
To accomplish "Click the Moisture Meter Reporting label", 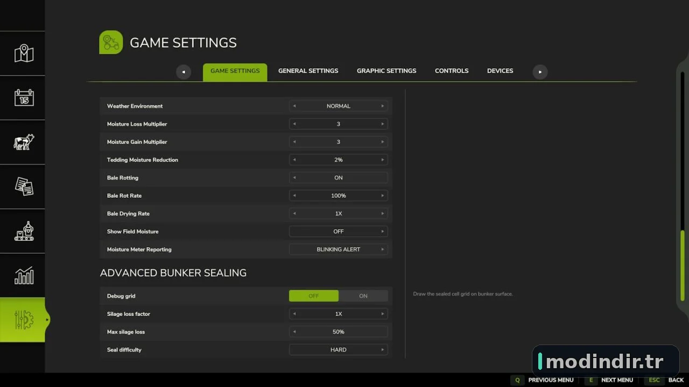I will [139, 249].
